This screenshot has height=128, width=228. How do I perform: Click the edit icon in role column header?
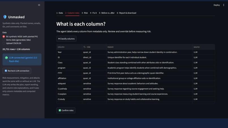[85, 47]
